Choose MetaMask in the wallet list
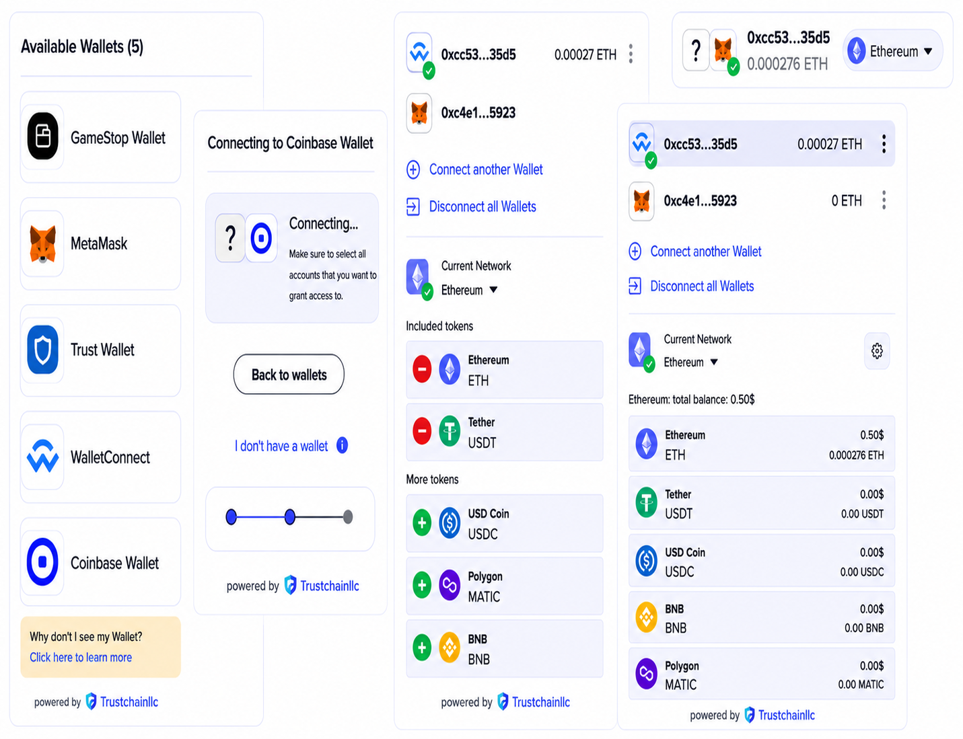This screenshot has width=963, height=739. 100,243
